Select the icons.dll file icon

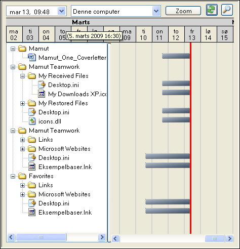click(32, 121)
